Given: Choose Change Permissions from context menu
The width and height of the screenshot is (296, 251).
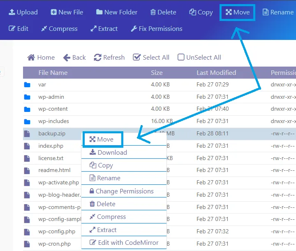Looking at the screenshot, I should pyautogui.click(x=121, y=191).
